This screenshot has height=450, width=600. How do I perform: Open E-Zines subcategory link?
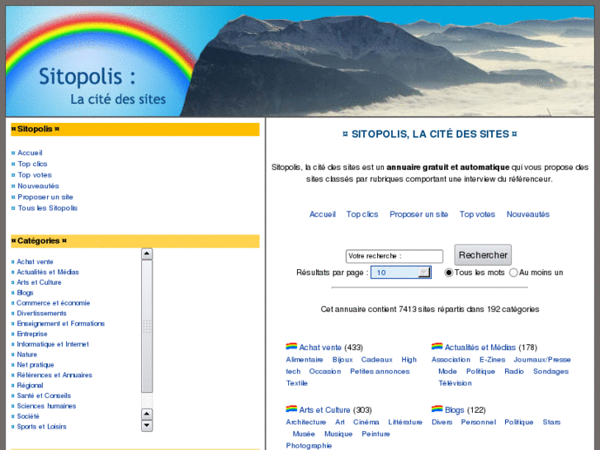[492, 360]
